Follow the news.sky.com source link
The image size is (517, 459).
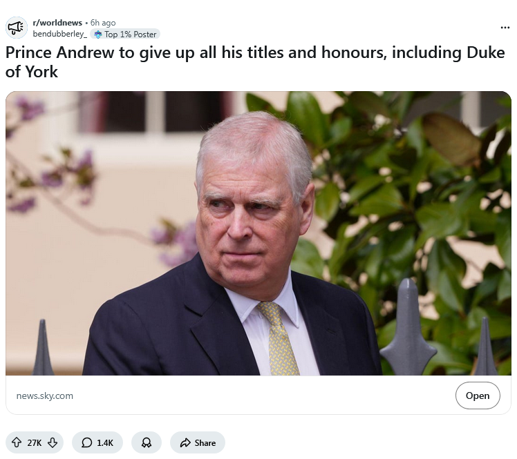pos(45,395)
